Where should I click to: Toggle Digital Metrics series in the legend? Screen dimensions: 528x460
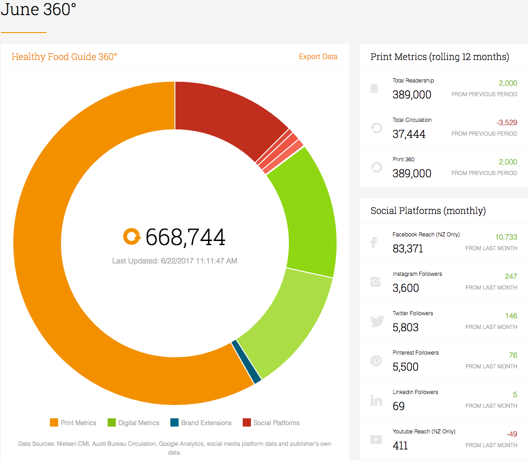[x=133, y=422]
